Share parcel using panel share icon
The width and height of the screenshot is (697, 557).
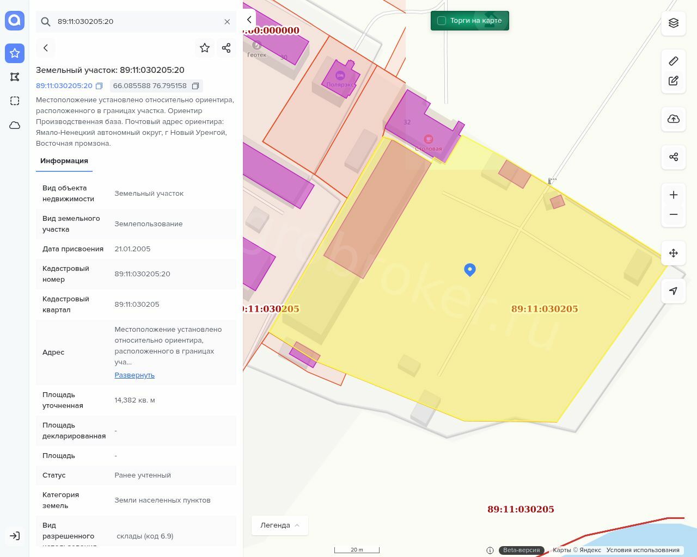pyautogui.click(x=227, y=48)
